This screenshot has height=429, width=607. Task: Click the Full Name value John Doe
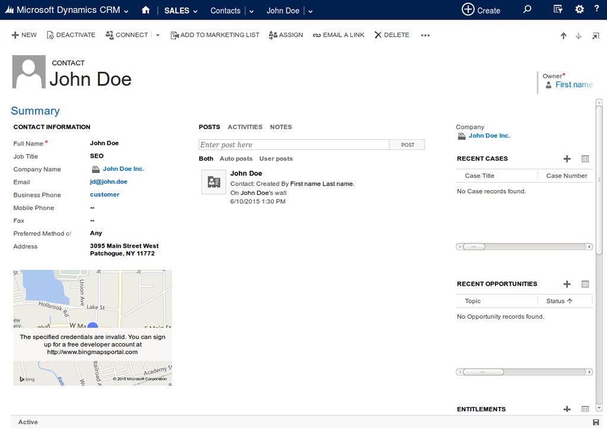pos(104,143)
